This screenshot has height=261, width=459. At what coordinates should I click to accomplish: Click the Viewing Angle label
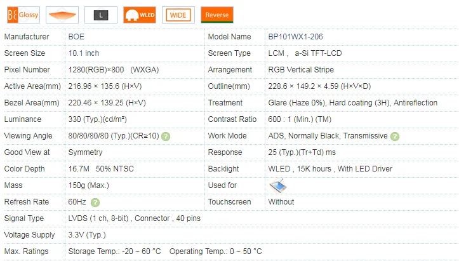coord(28,136)
